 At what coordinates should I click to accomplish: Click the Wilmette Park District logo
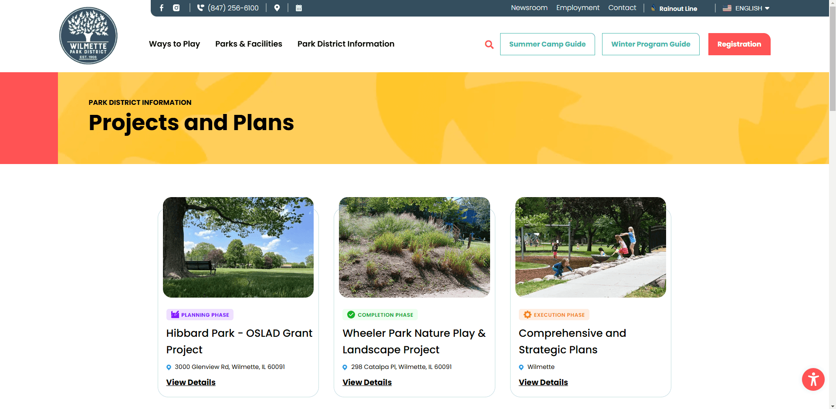point(88,36)
